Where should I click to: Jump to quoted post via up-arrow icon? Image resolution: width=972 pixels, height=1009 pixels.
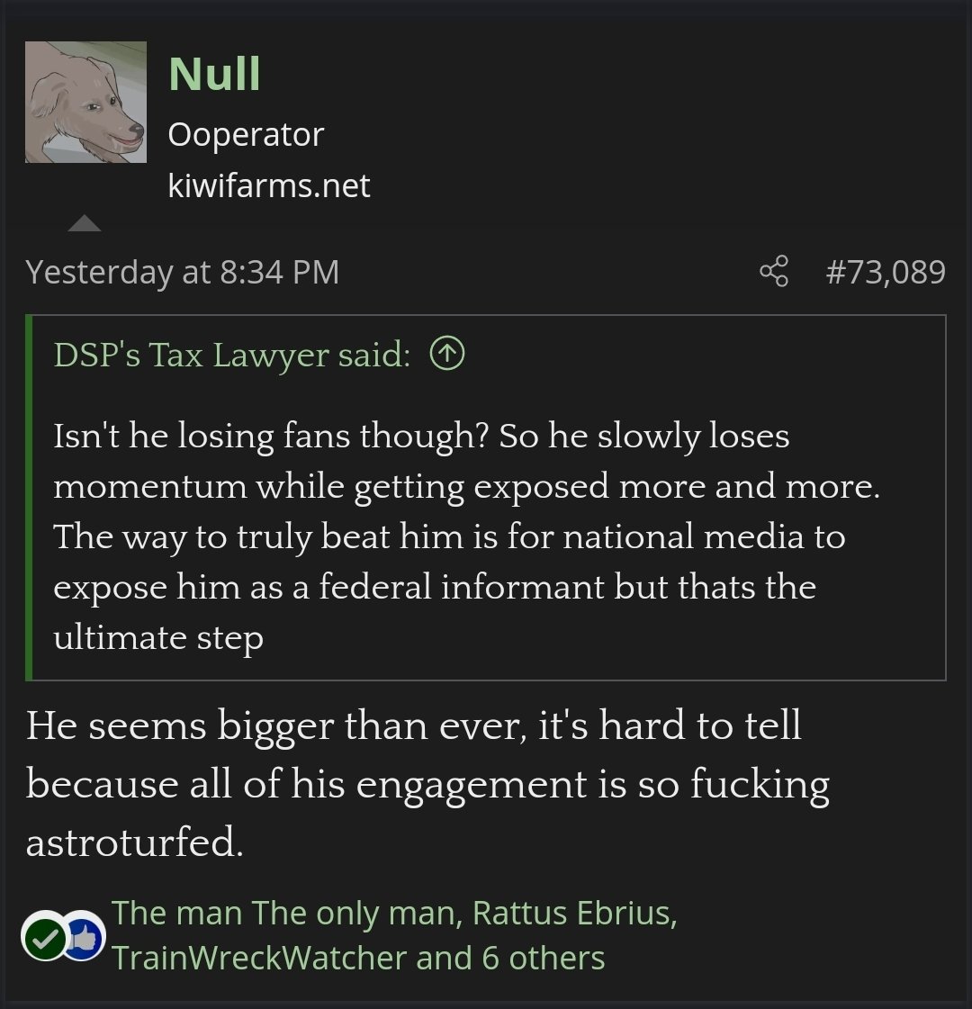[447, 353]
